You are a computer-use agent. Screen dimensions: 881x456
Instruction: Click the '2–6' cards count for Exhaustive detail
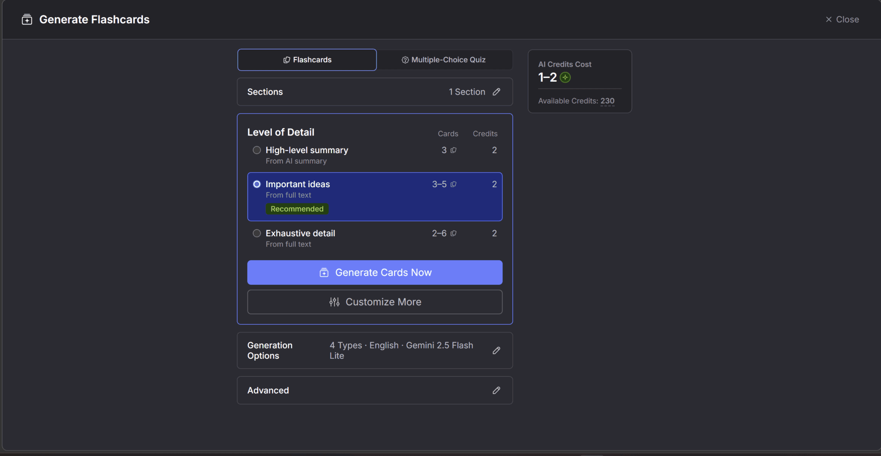pyautogui.click(x=439, y=233)
